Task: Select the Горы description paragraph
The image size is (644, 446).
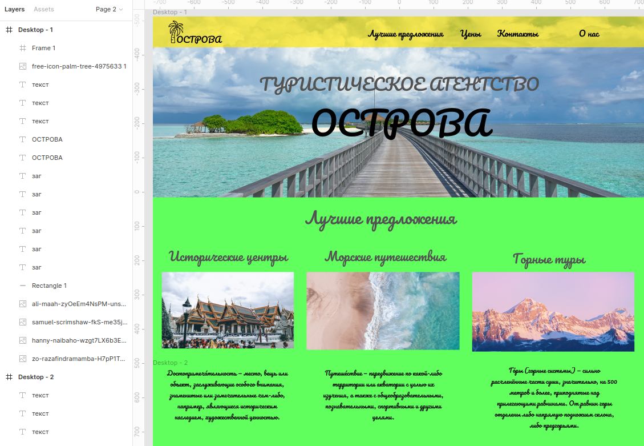Action: [554, 399]
